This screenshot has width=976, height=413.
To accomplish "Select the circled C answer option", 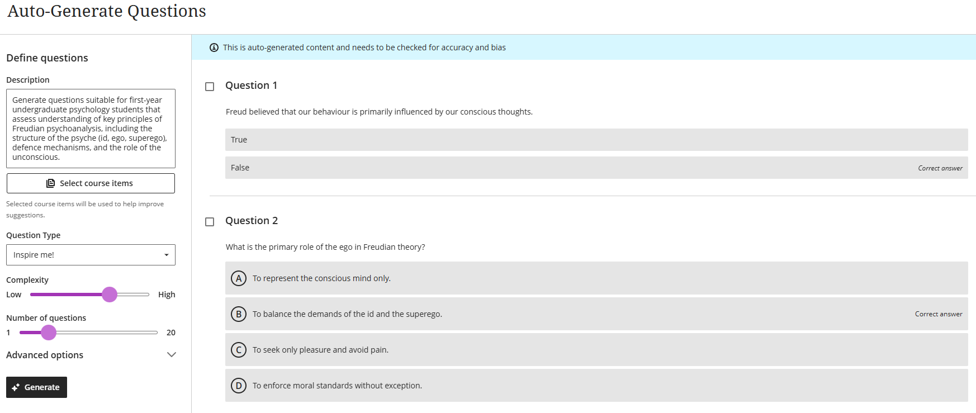I will click(239, 350).
